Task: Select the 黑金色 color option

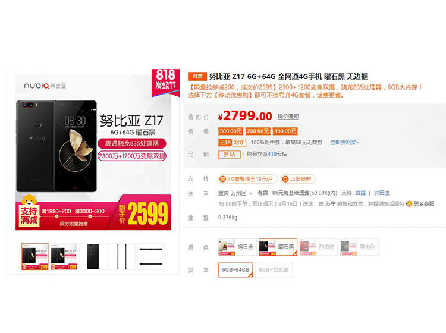Action: tap(359, 247)
